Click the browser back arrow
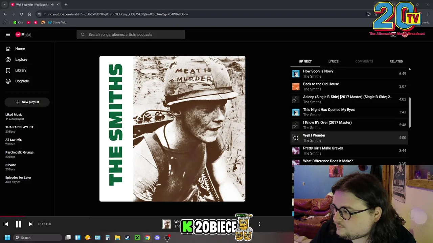433x243 pixels. [x=5, y=14]
